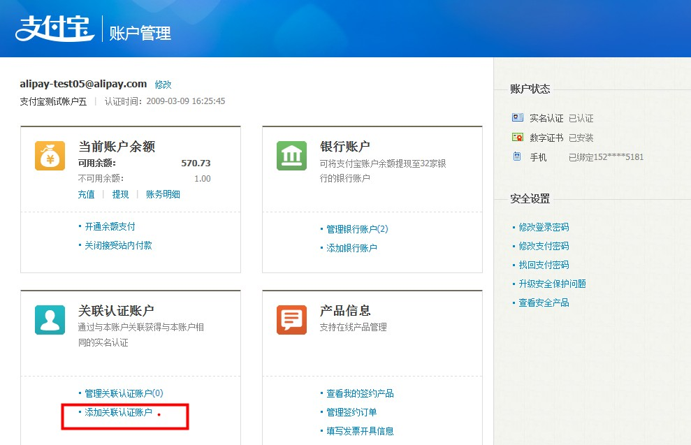Click 添加关联认证账户 link
The height and width of the screenshot is (445, 691).
(118, 412)
